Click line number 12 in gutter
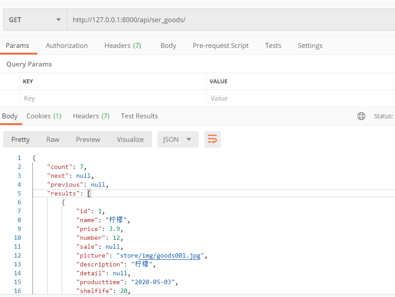This screenshot has width=395, height=297. (17, 255)
